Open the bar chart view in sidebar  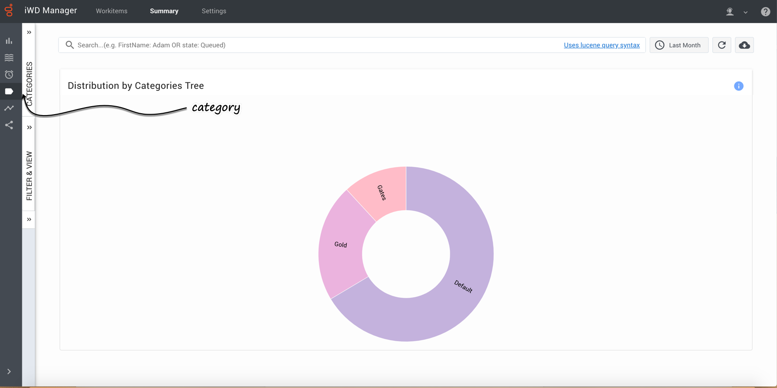click(9, 41)
